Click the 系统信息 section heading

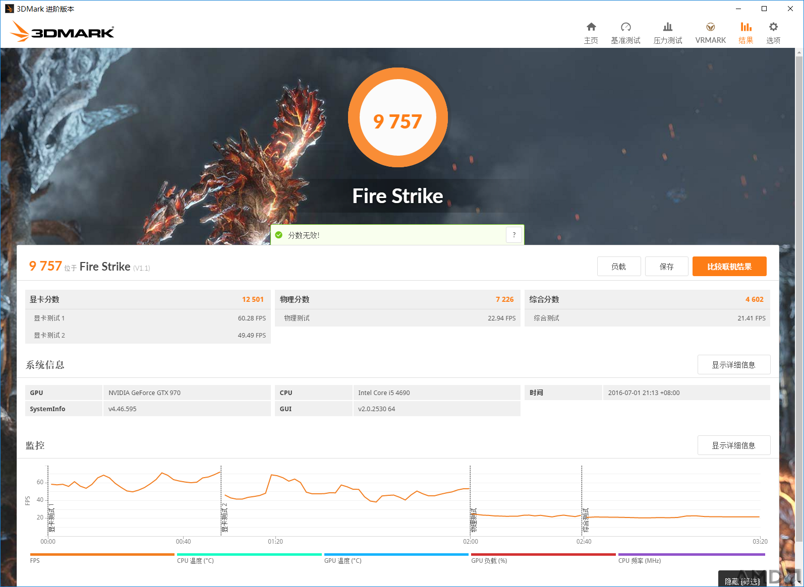pos(45,365)
